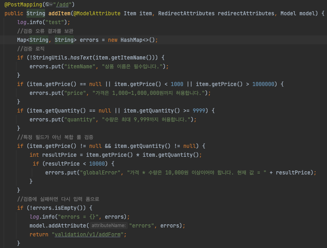Image resolution: width=327 pixels, height=248 pixels.
Task: Click the @PostMapping annotation
Action: point(23,4)
